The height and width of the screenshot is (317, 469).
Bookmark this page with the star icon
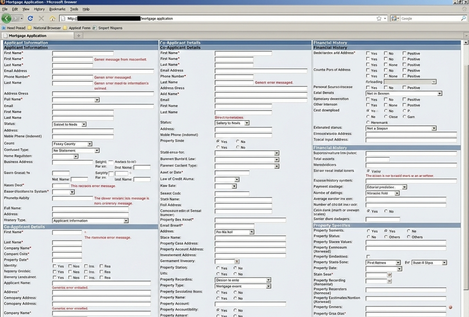coord(379,18)
